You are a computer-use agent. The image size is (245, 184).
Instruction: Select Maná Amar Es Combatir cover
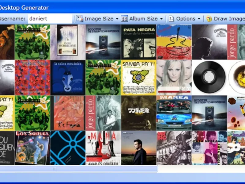(x=103, y=148)
